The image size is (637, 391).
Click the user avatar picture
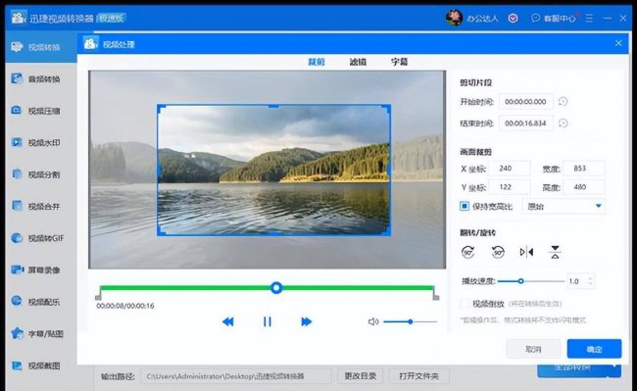point(454,18)
